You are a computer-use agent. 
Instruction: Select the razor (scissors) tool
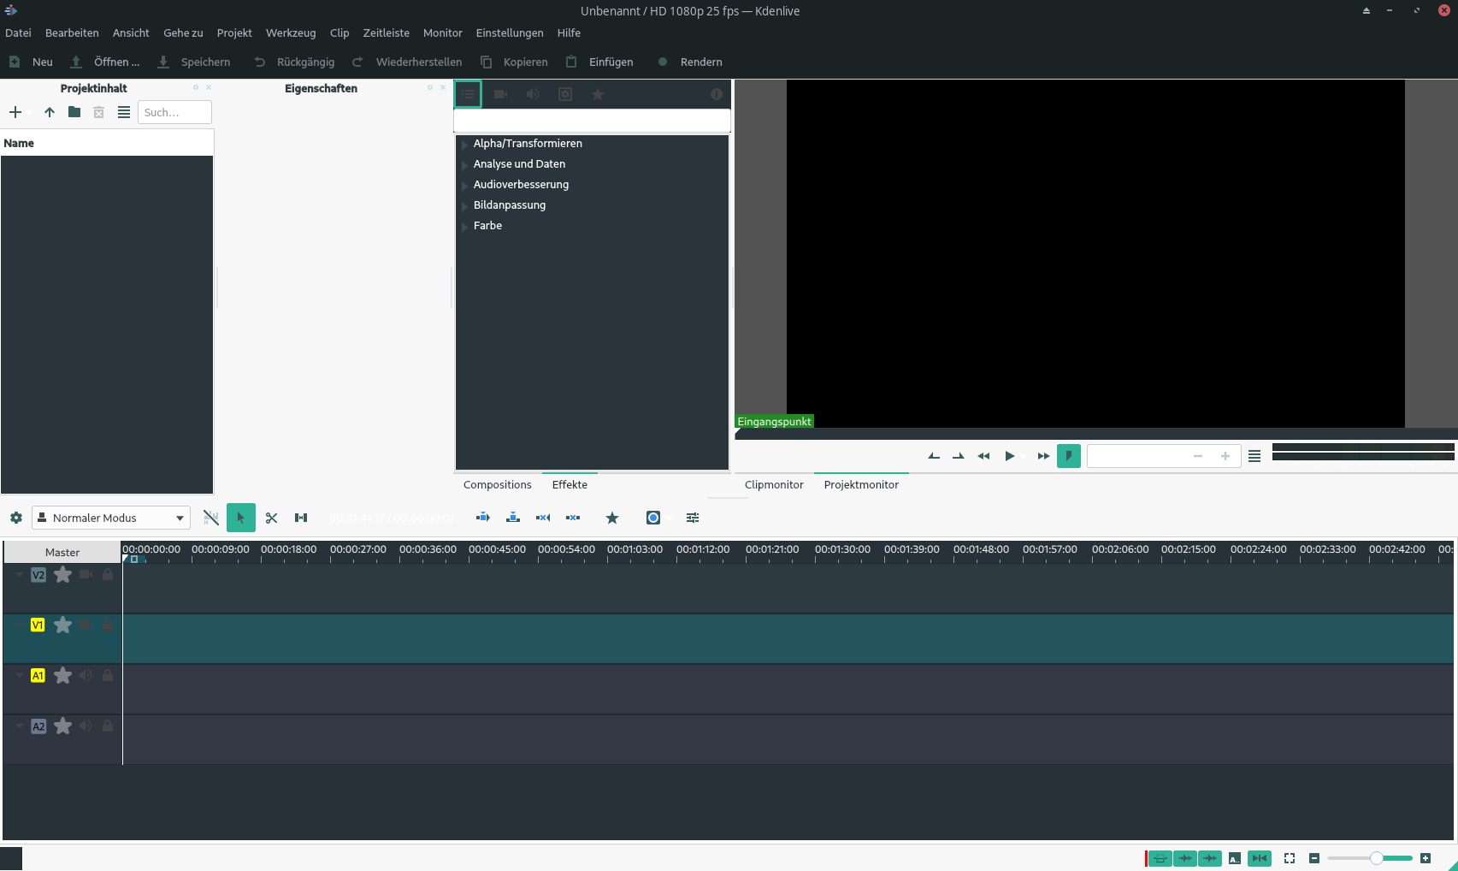tap(271, 518)
